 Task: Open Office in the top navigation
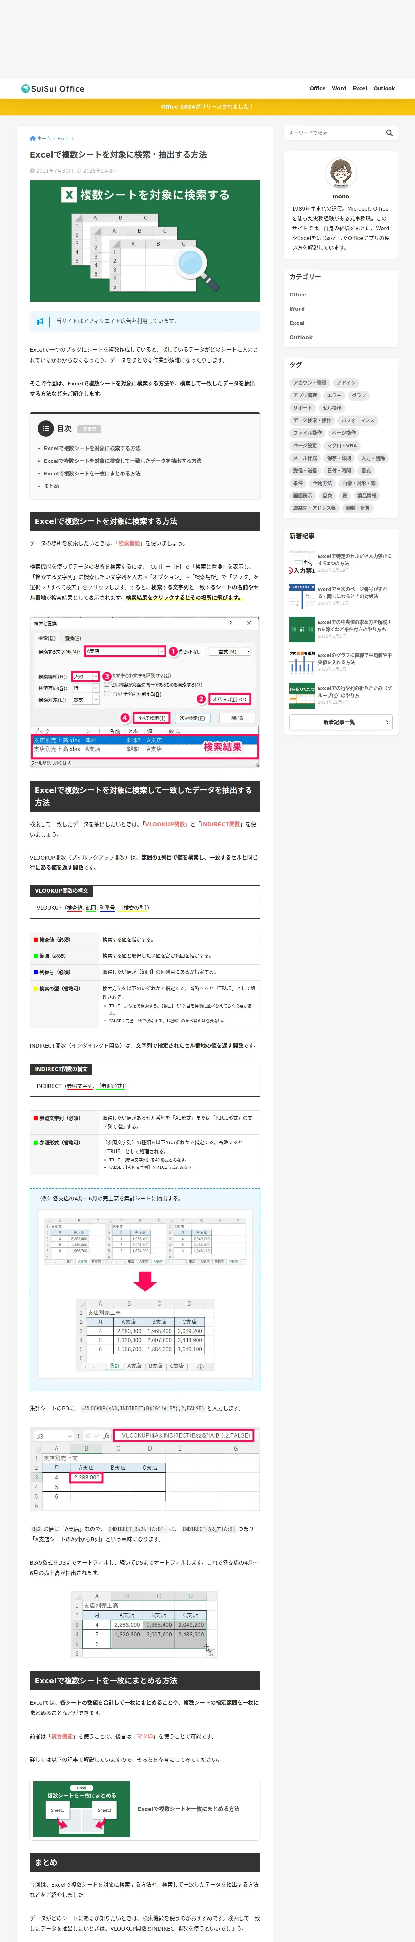[x=318, y=89]
